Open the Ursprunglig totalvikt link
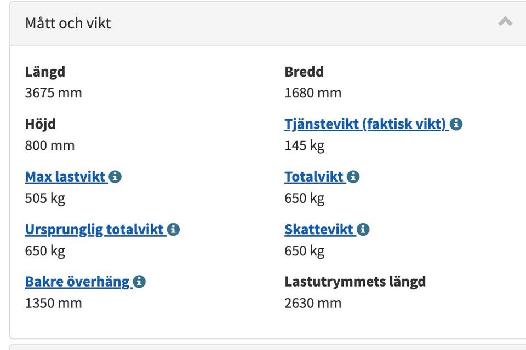 [x=95, y=229]
